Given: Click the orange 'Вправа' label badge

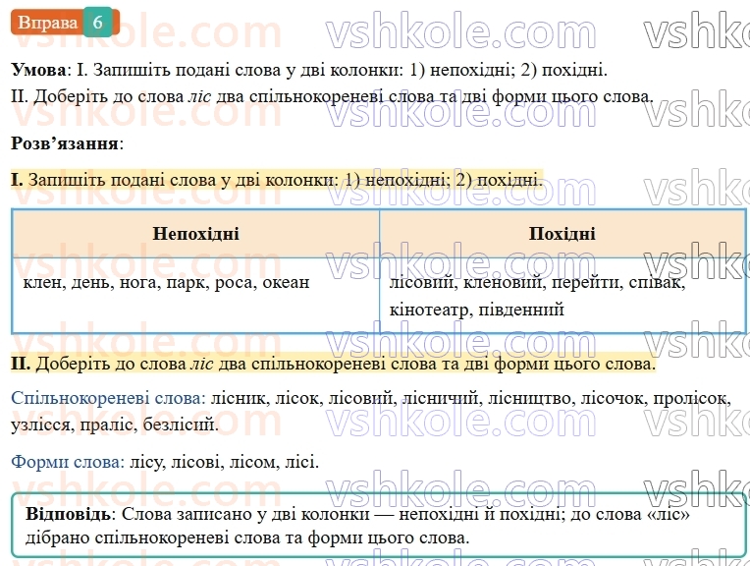Looking at the screenshot, I should click(x=47, y=22).
